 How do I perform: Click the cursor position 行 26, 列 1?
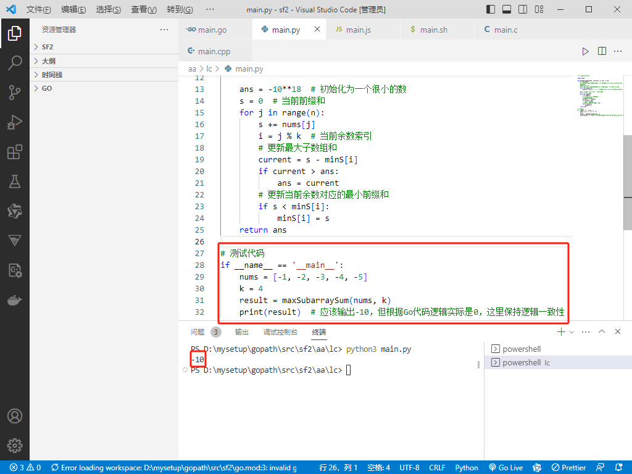tap(338, 468)
